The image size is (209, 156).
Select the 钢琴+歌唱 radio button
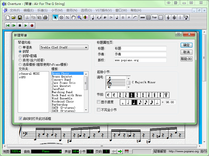(20, 56)
